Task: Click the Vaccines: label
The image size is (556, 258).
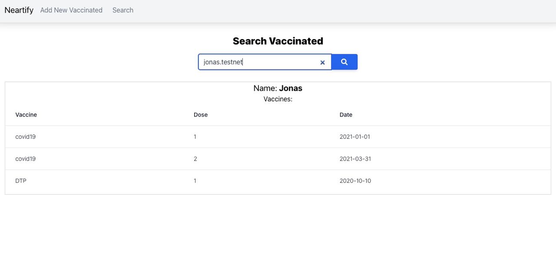Action: [278, 99]
